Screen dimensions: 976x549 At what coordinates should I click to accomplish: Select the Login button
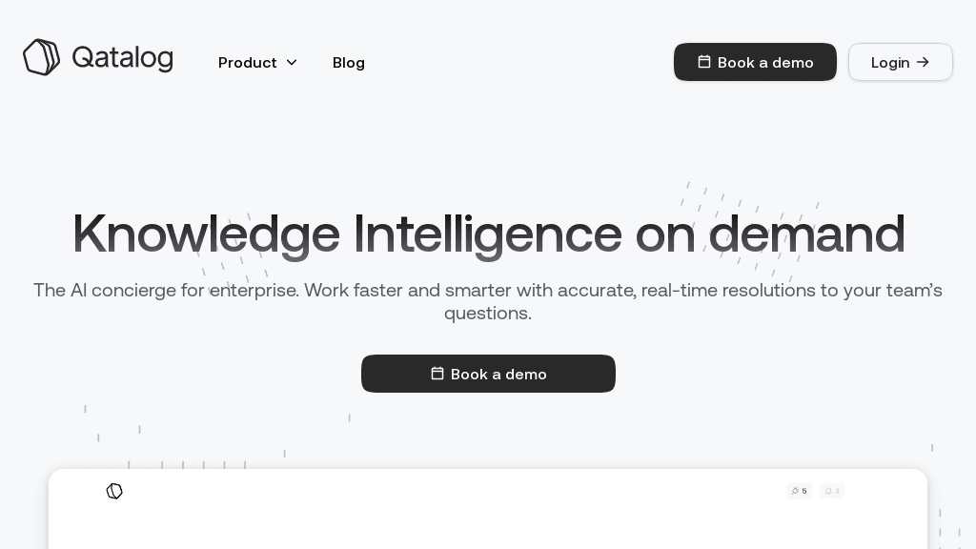coord(900,62)
